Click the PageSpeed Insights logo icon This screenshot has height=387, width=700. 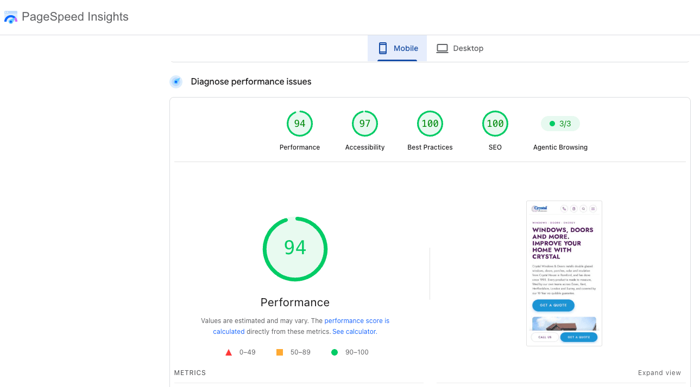point(11,17)
